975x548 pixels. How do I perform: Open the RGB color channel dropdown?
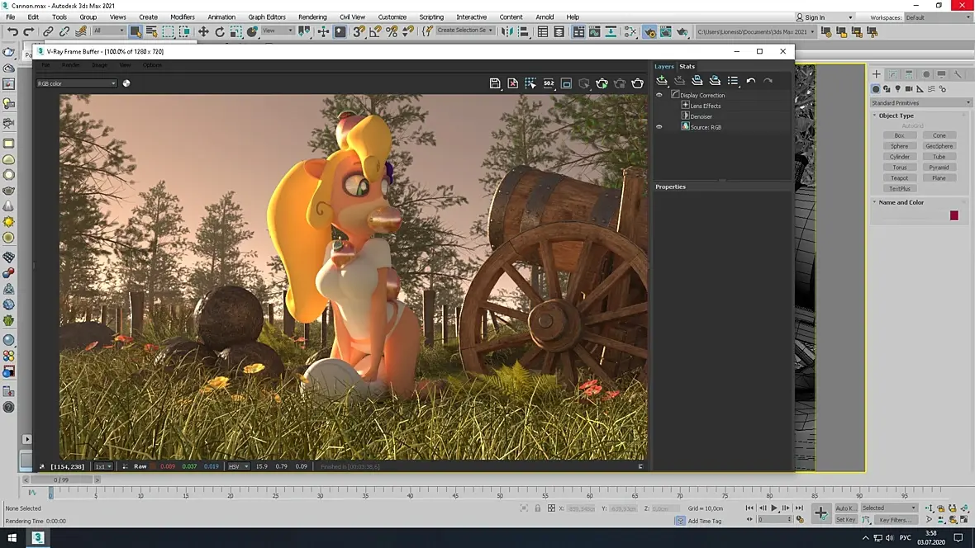(x=77, y=83)
